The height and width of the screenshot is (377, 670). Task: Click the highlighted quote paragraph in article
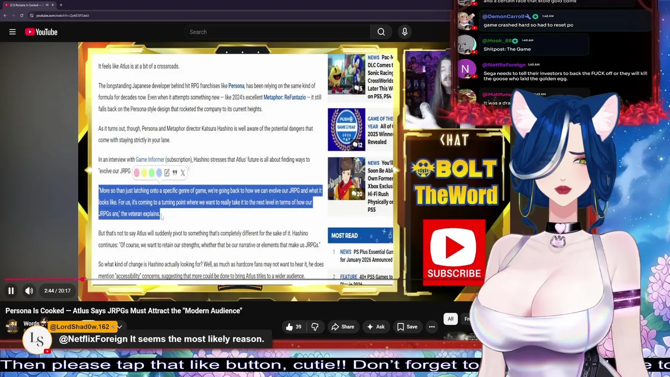point(210,202)
